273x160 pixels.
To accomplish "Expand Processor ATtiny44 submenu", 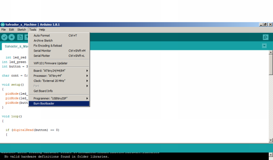I will tap(59, 76).
